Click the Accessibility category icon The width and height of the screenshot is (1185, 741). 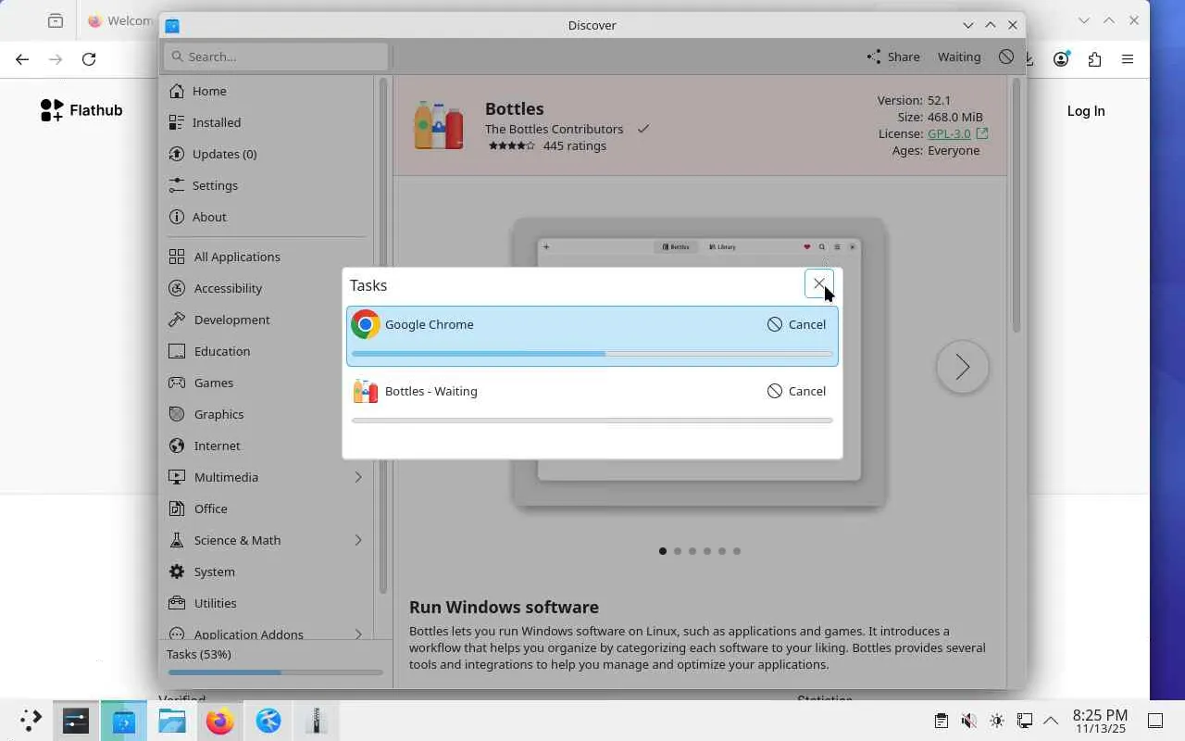[x=177, y=288]
